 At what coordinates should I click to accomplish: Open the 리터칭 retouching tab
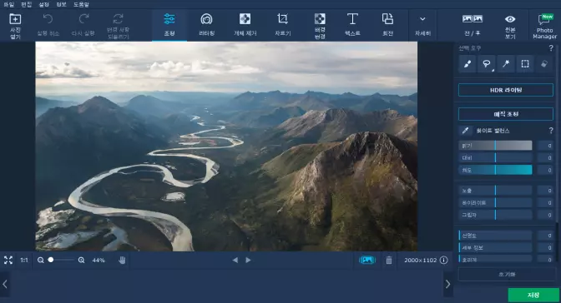pos(206,25)
